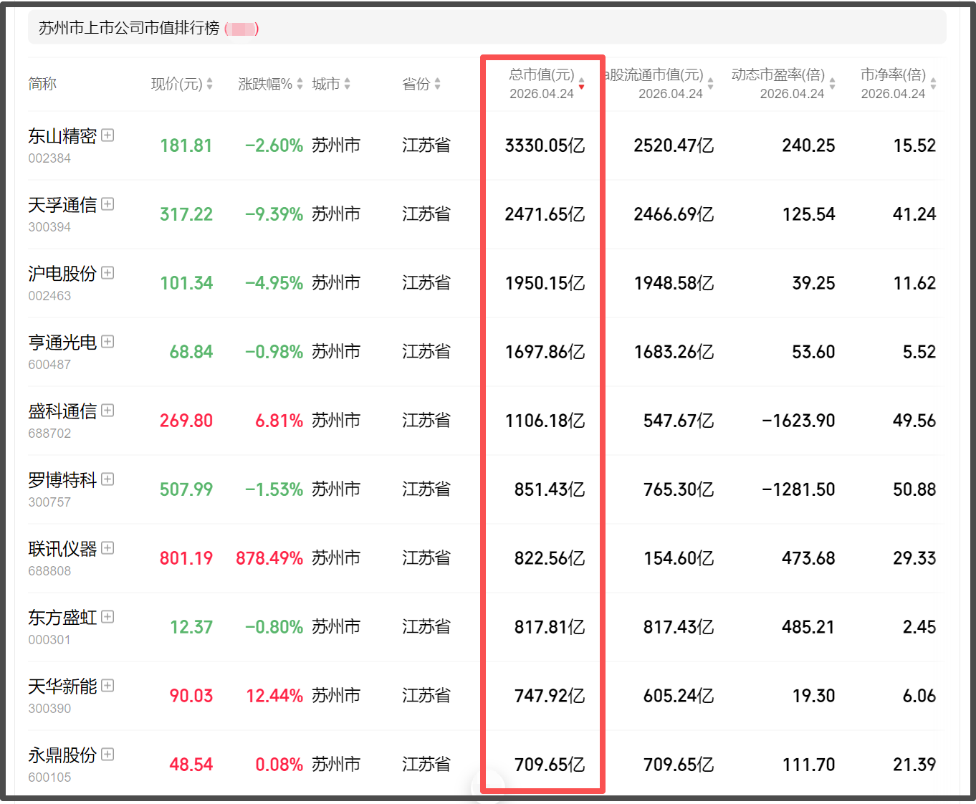Add 盛科通信 using its plus icon
The width and height of the screenshot is (976, 804).
(107, 411)
